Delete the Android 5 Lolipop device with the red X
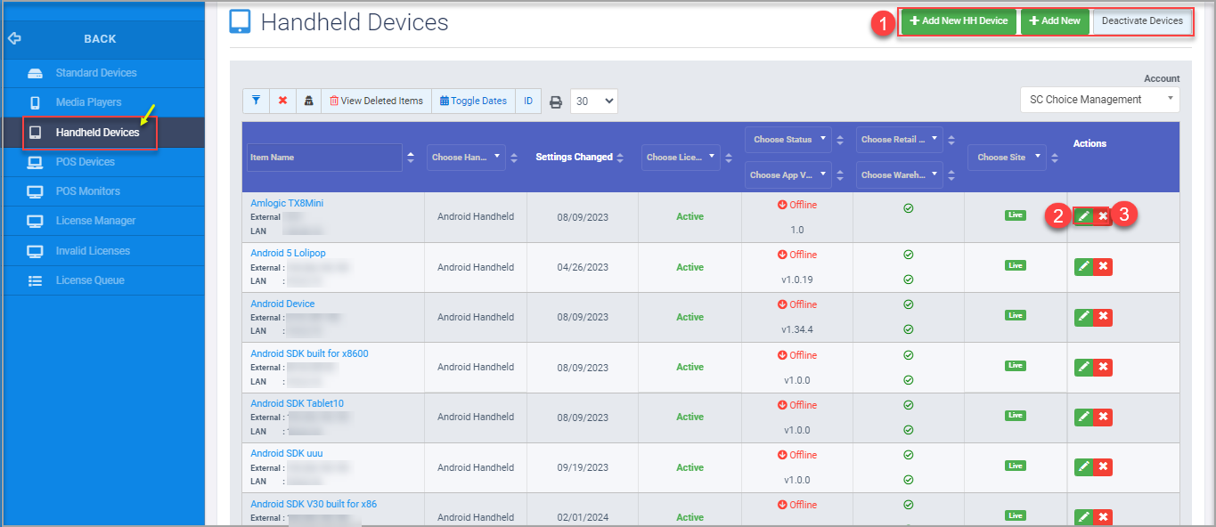The image size is (1216, 527). [1103, 267]
